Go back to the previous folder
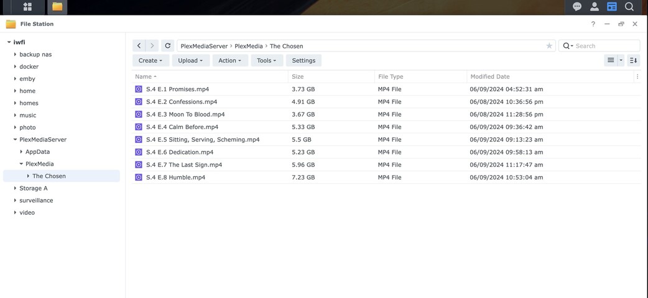648x298 pixels. click(139, 46)
